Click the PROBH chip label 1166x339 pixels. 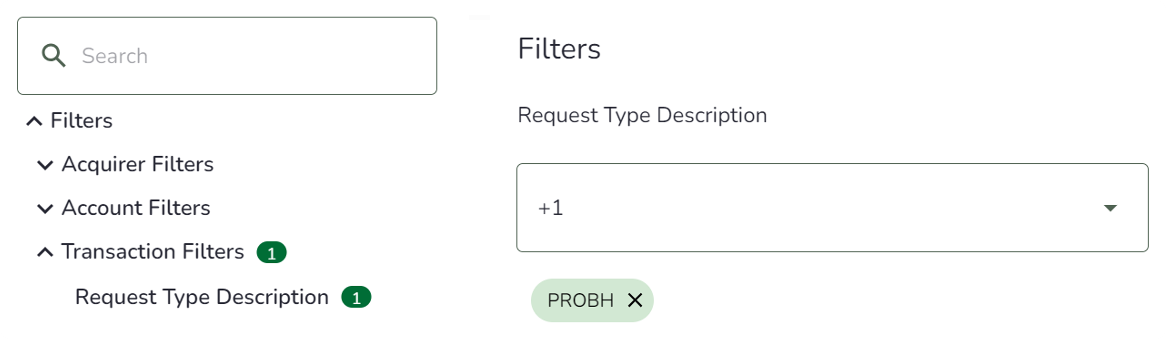[580, 301]
